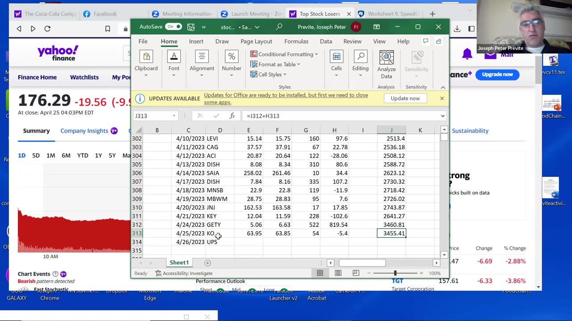Click the browser download icon
The width and height of the screenshot is (572, 321).
457,29
